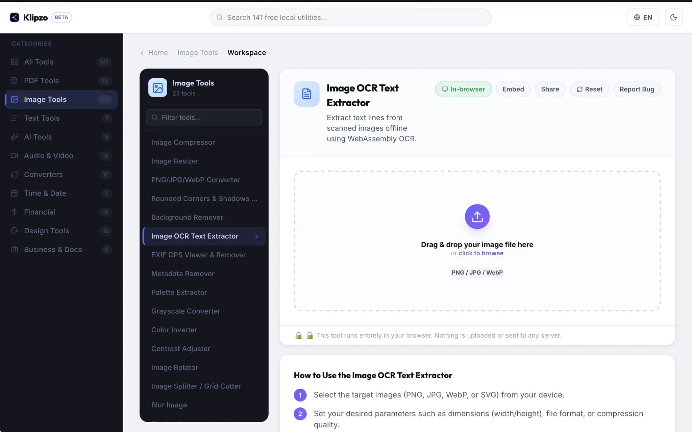Click the Reset button
The image size is (692, 432).
(589, 89)
